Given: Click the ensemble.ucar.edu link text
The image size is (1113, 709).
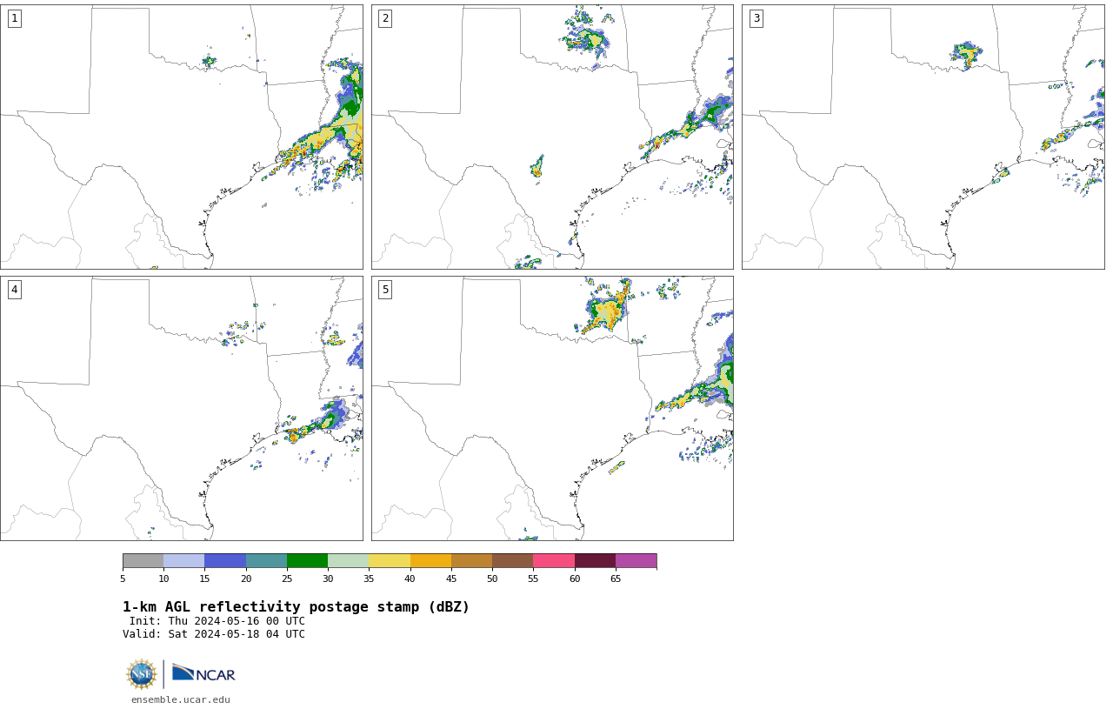Looking at the screenshot, I should pyautogui.click(x=181, y=699).
